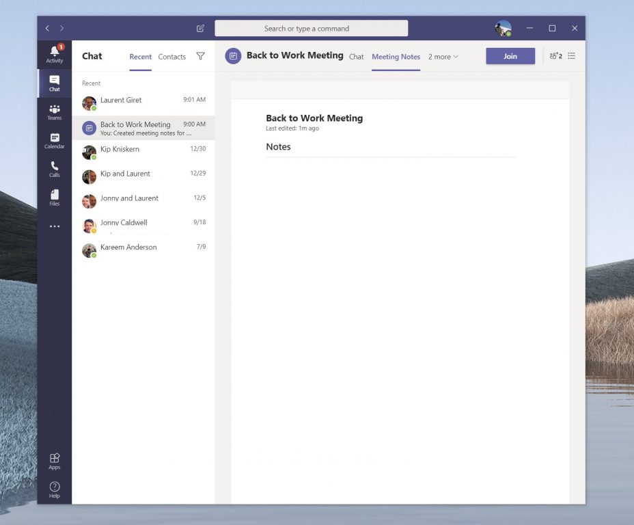Click the search or command box
The image size is (634, 525).
[311, 29]
